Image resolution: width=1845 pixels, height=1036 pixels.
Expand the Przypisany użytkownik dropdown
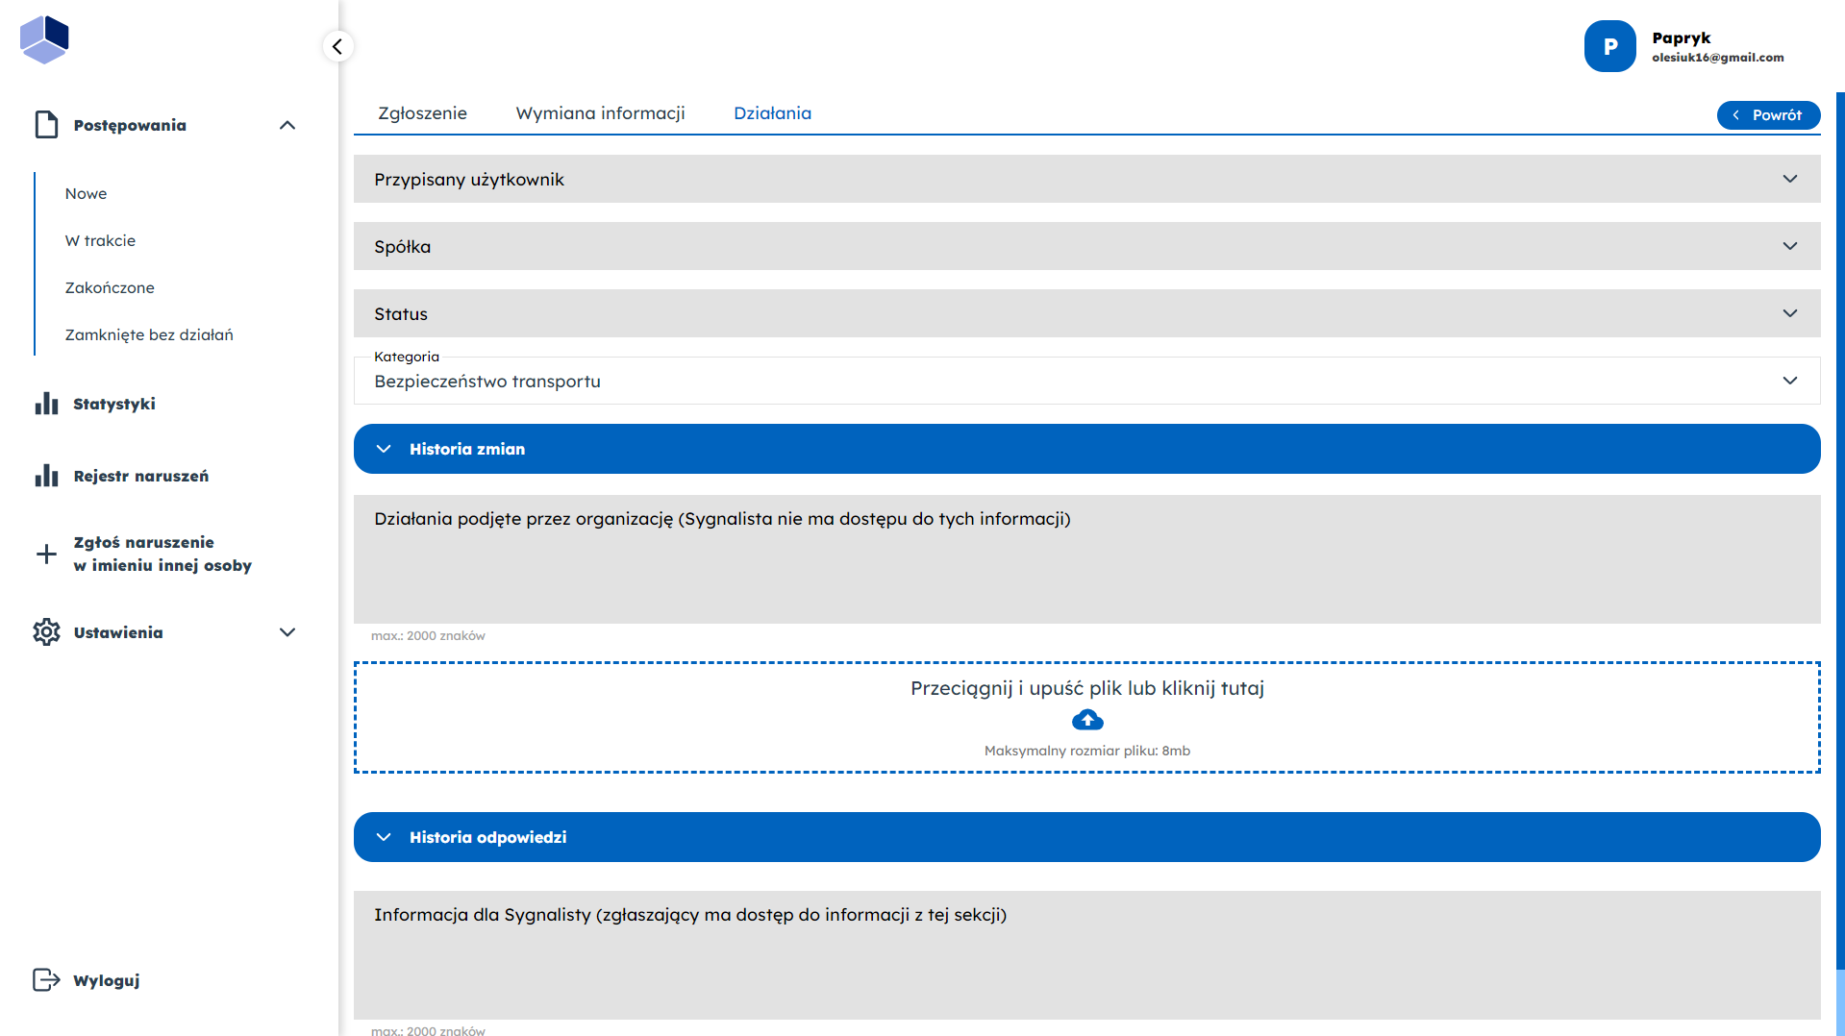(x=1086, y=179)
